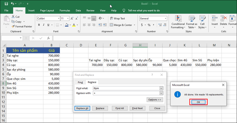Open the font size dropdown
This screenshot has height=123, width=237.
(x=68, y=19)
